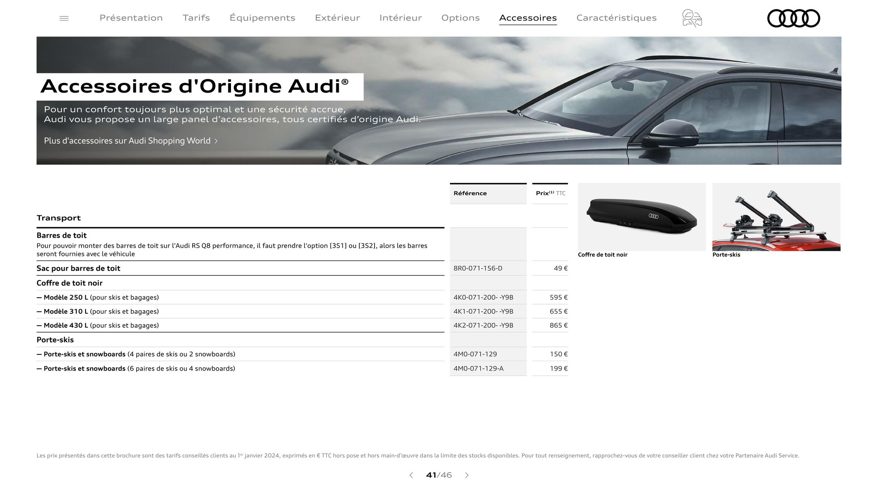This screenshot has height=494, width=878.
Task: Open the hamburger menu icon
Action: point(64,18)
